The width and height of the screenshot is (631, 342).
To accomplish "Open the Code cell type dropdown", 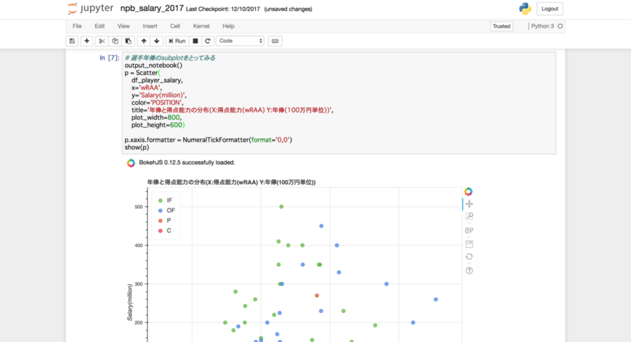I will coord(240,41).
